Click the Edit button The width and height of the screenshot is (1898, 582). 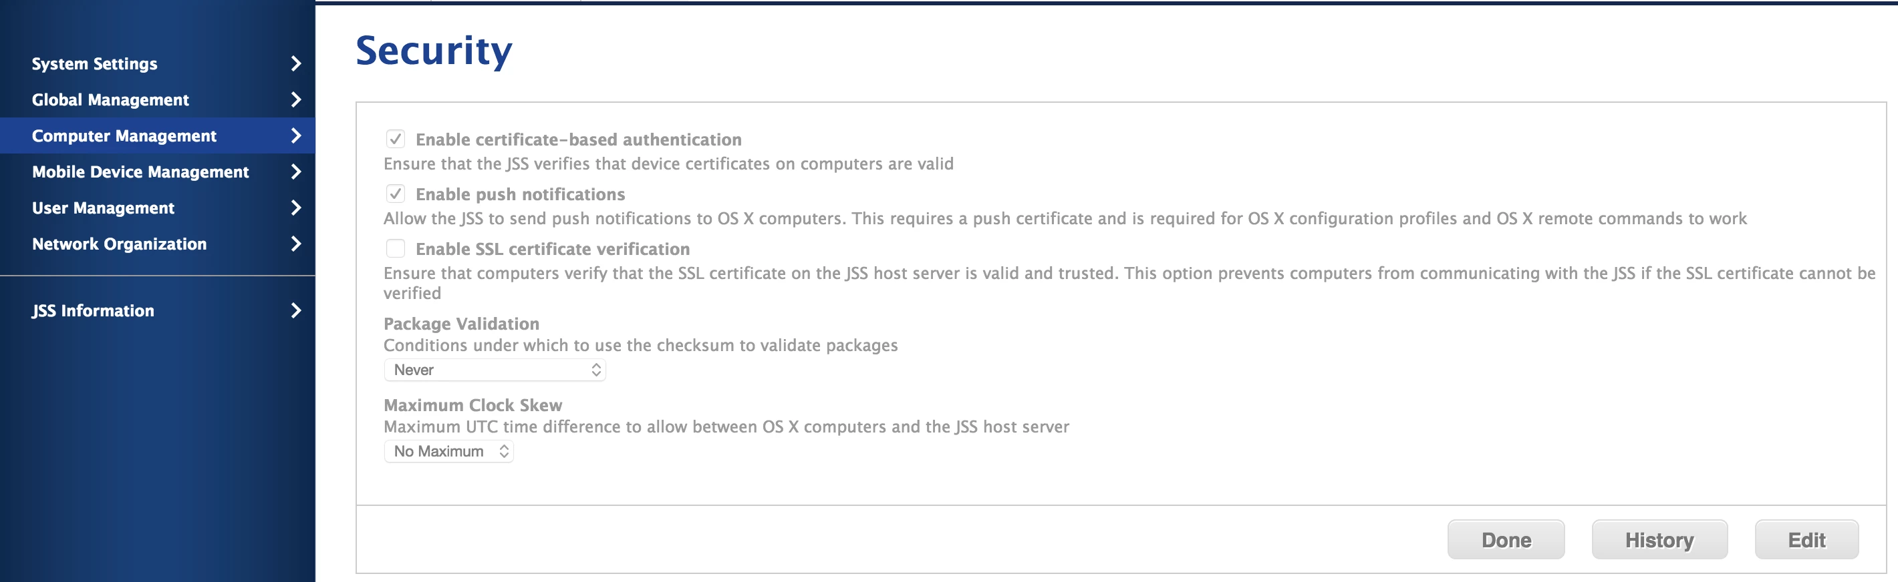(1806, 539)
